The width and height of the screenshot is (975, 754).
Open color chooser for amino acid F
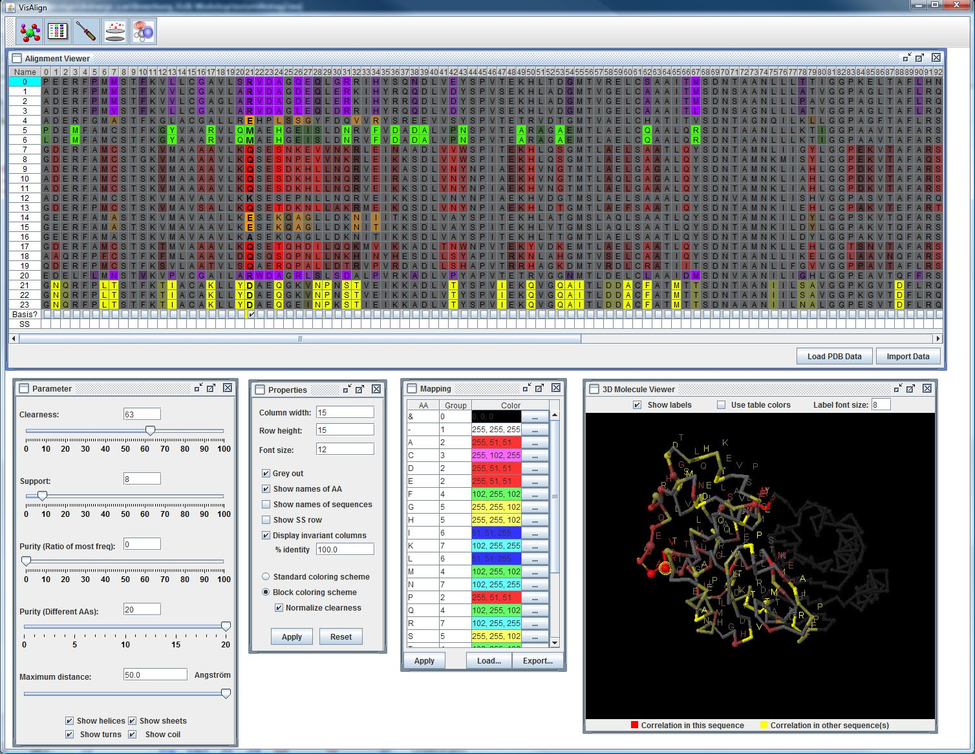(535, 494)
